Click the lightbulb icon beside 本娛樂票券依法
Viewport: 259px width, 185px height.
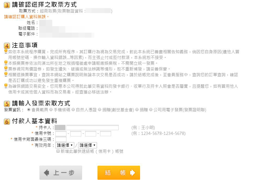pos(6,63)
